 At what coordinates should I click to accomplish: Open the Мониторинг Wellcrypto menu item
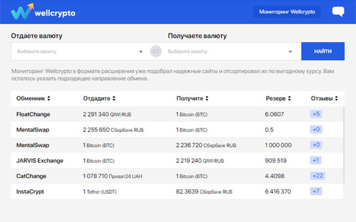click(x=287, y=11)
